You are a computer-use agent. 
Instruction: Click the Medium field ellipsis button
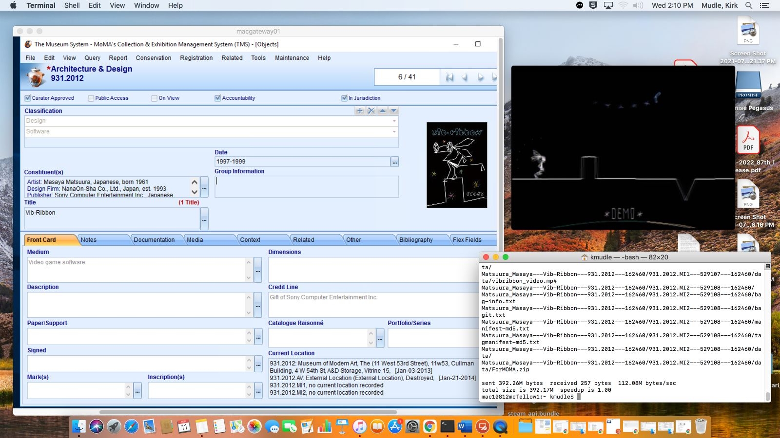click(258, 270)
